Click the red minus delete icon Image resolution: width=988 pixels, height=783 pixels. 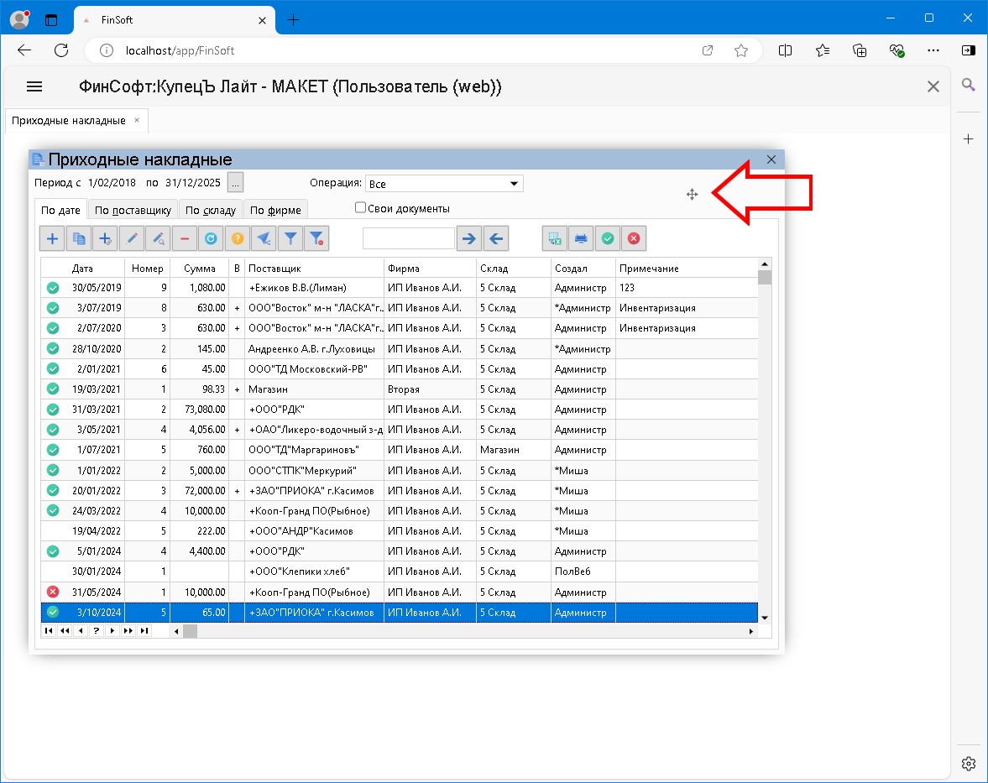click(x=185, y=239)
